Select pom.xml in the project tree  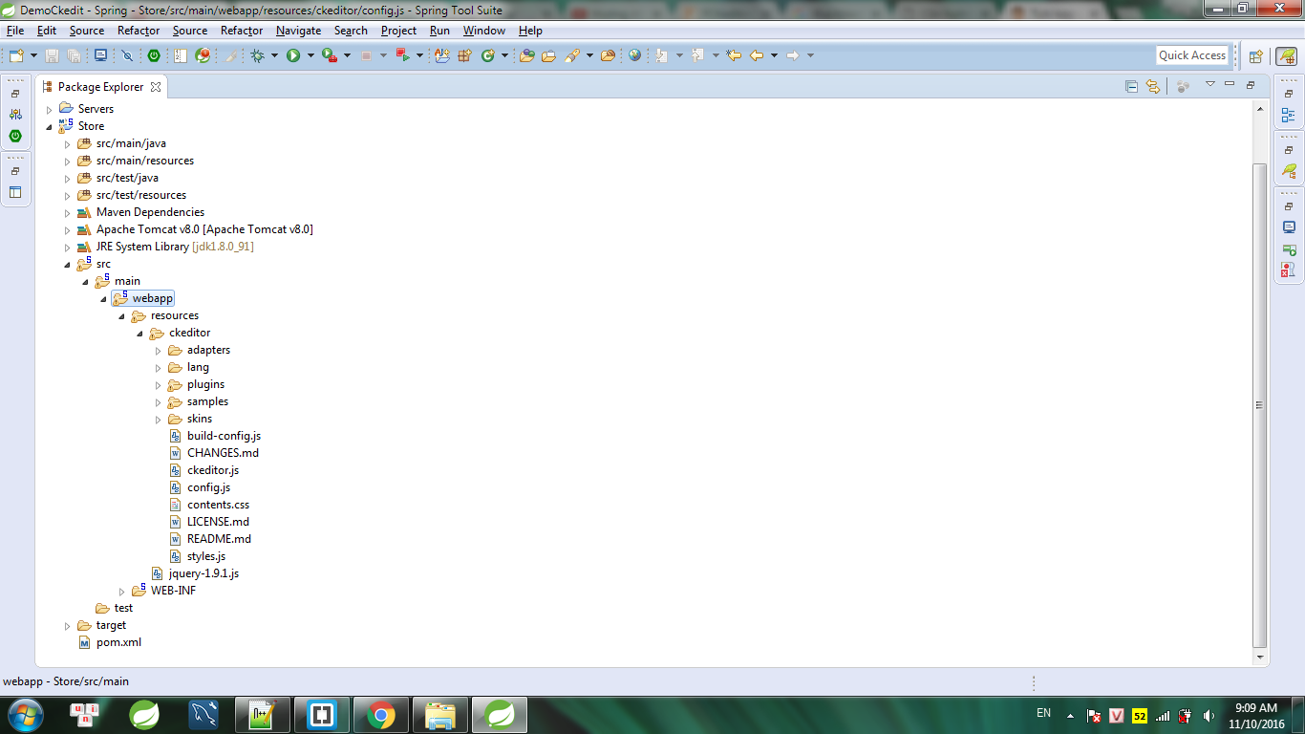[118, 642]
